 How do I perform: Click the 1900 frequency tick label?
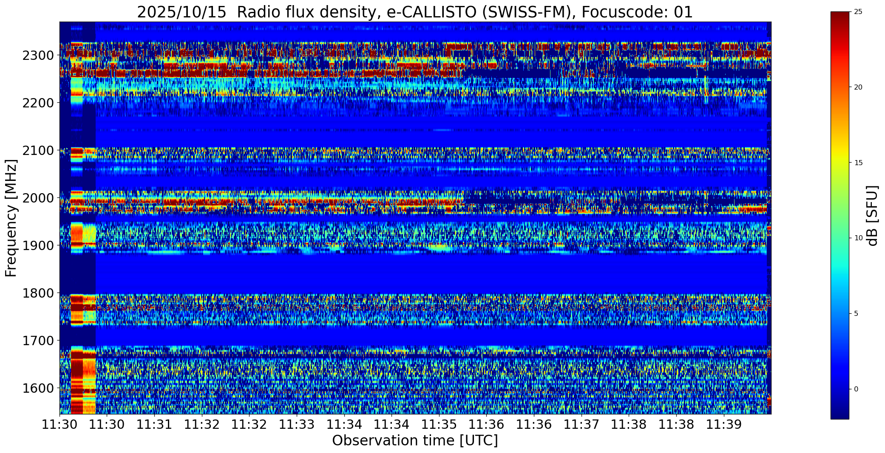(37, 246)
